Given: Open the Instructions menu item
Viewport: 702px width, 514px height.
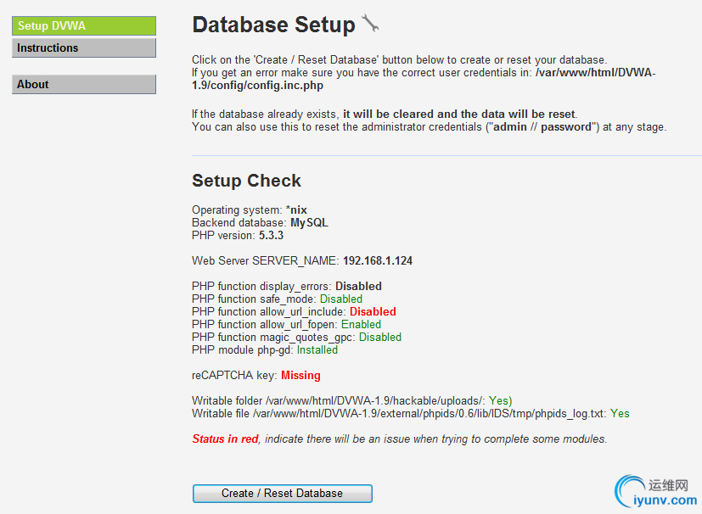Looking at the screenshot, I should coord(84,47).
